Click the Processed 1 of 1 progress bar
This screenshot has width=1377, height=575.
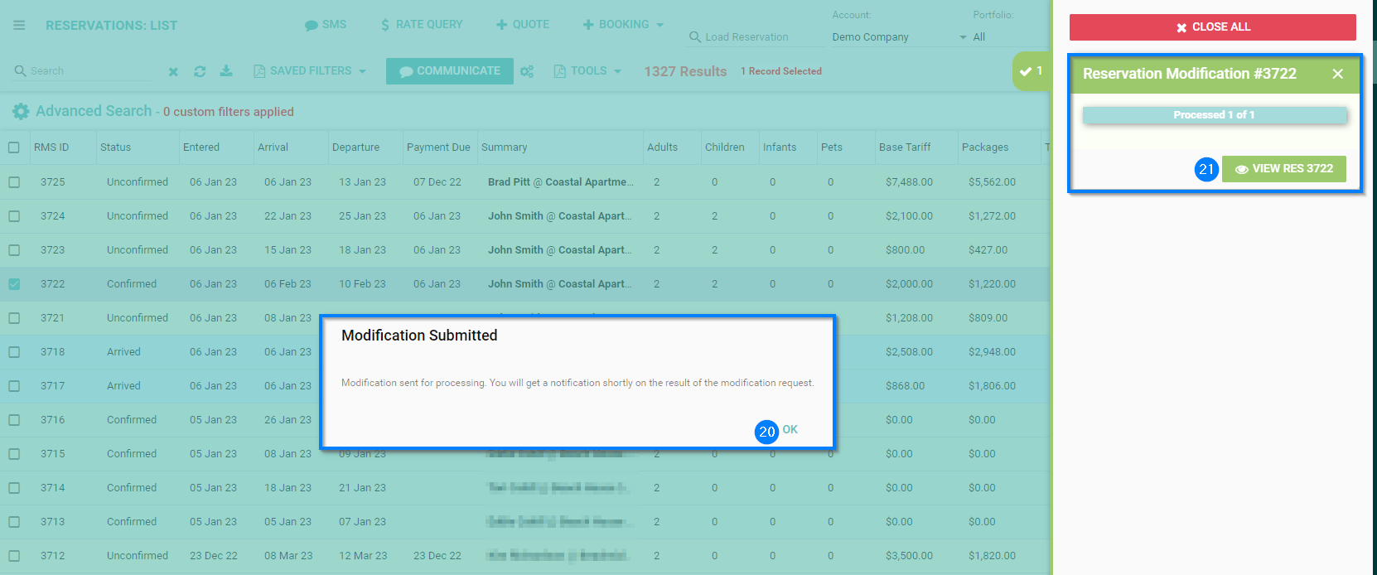tap(1214, 115)
